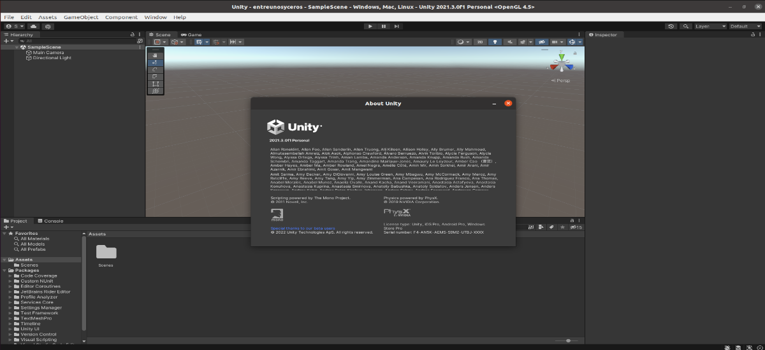Click Project search by label icon

point(551,227)
